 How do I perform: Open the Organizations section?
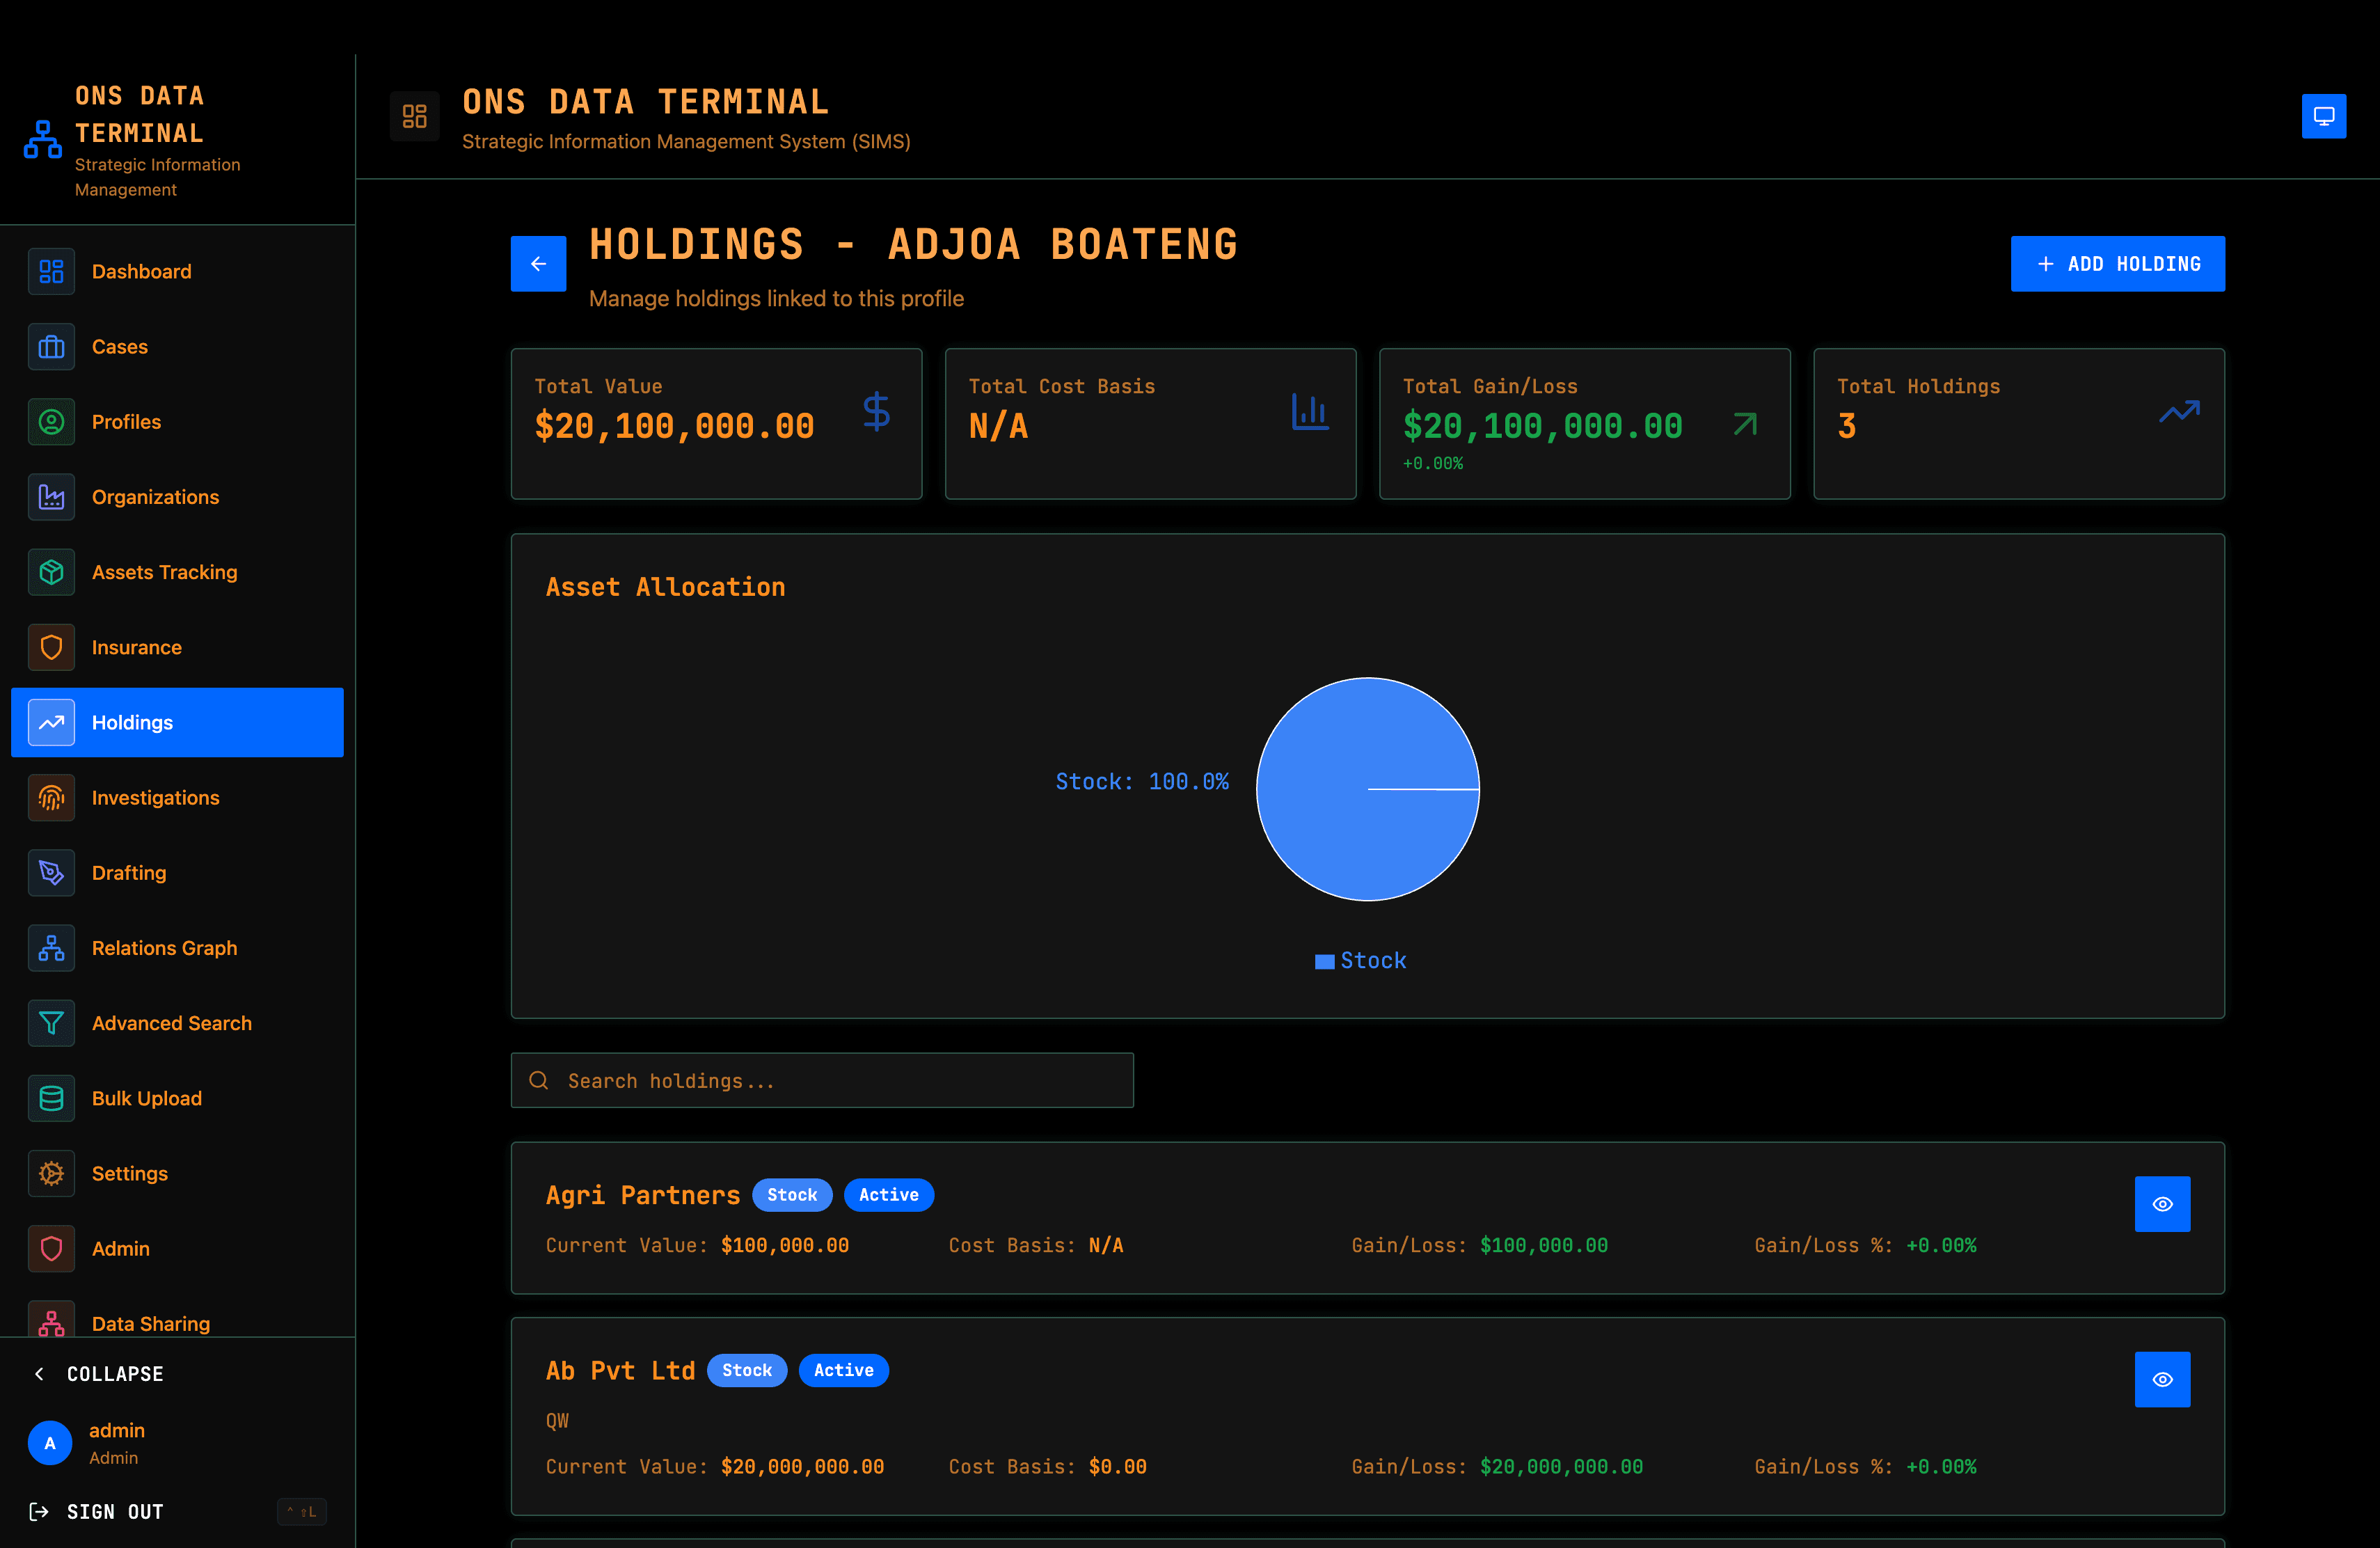[x=155, y=496]
